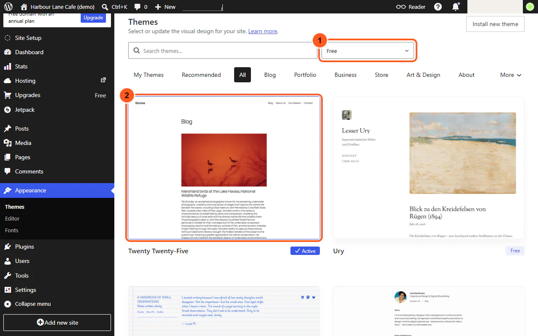Open the Ury theme thumbnail
This screenshot has height=336, width=538.
point(429,168)
